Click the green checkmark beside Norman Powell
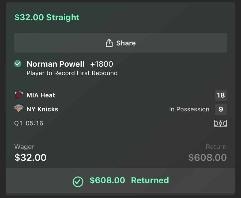This screenshot has height=198, width=241. click(18, 64)
